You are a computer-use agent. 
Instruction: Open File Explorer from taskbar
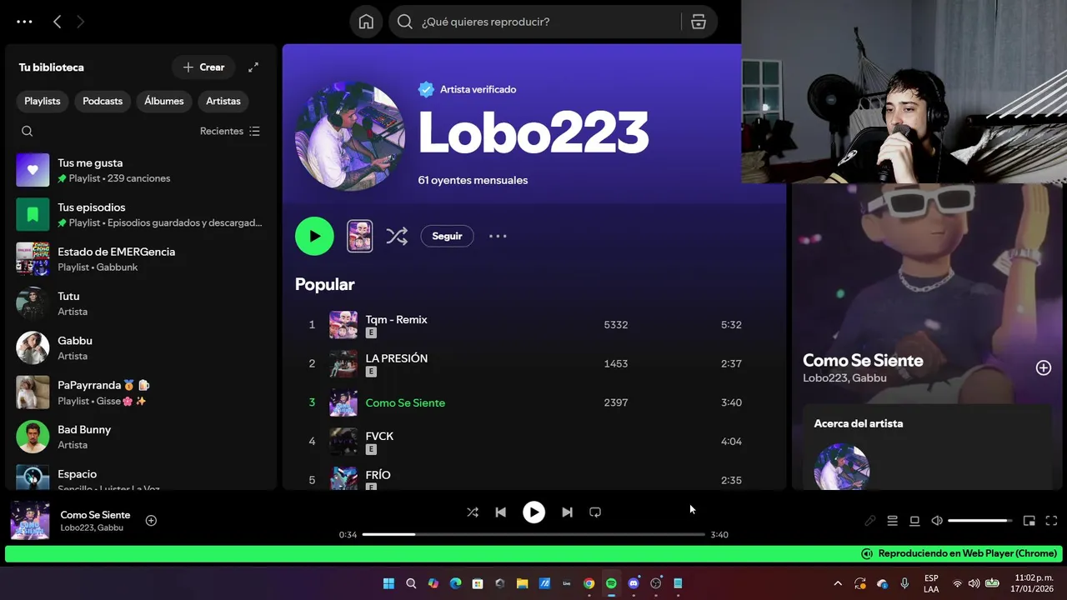point(522,583)
